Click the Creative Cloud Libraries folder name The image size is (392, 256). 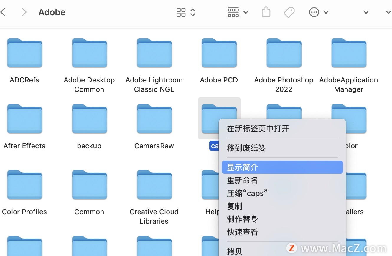click(x=154, y=217)
